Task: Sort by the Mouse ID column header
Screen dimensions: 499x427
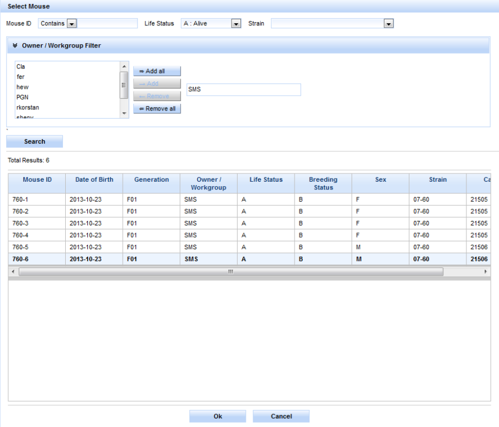Action: (x=37, y=183)
